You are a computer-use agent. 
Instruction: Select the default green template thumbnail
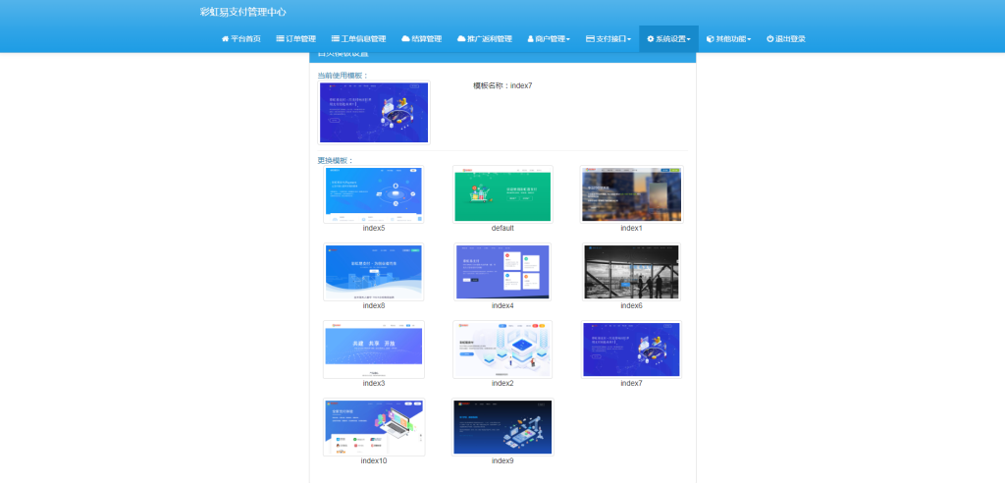coord(502,194)
